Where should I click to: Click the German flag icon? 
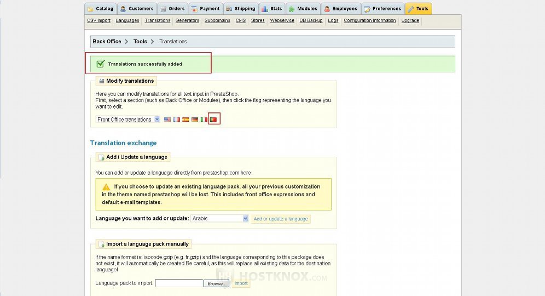[x=195, y=119]
